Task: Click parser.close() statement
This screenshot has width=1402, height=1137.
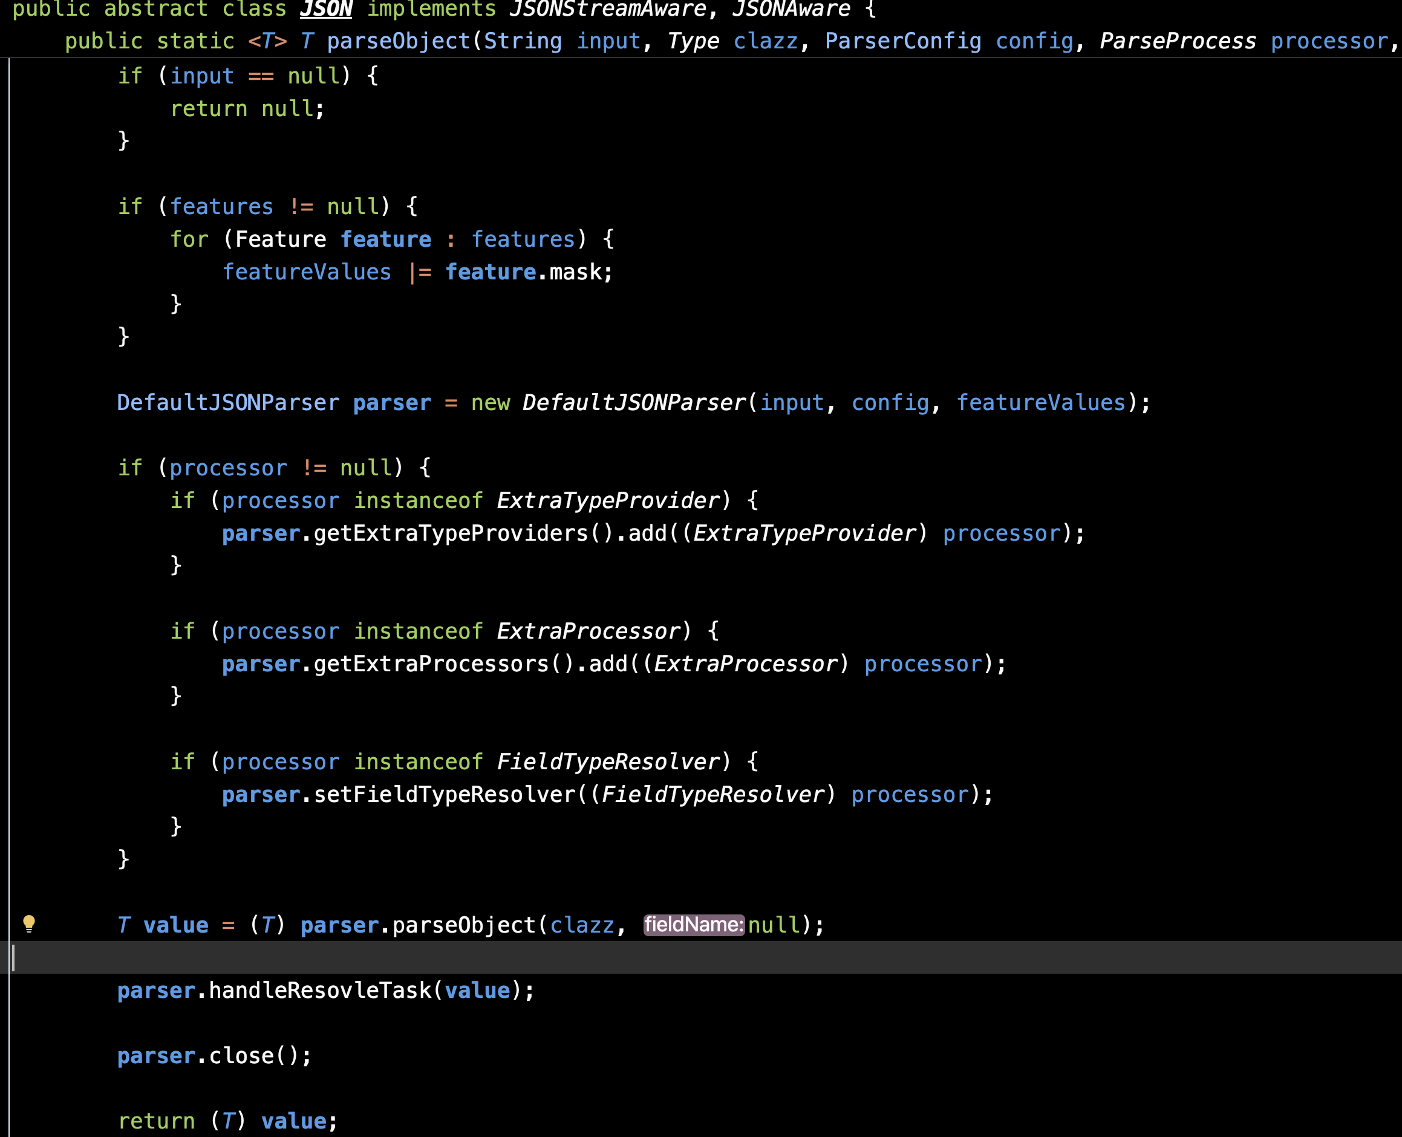Action: 215,1056
